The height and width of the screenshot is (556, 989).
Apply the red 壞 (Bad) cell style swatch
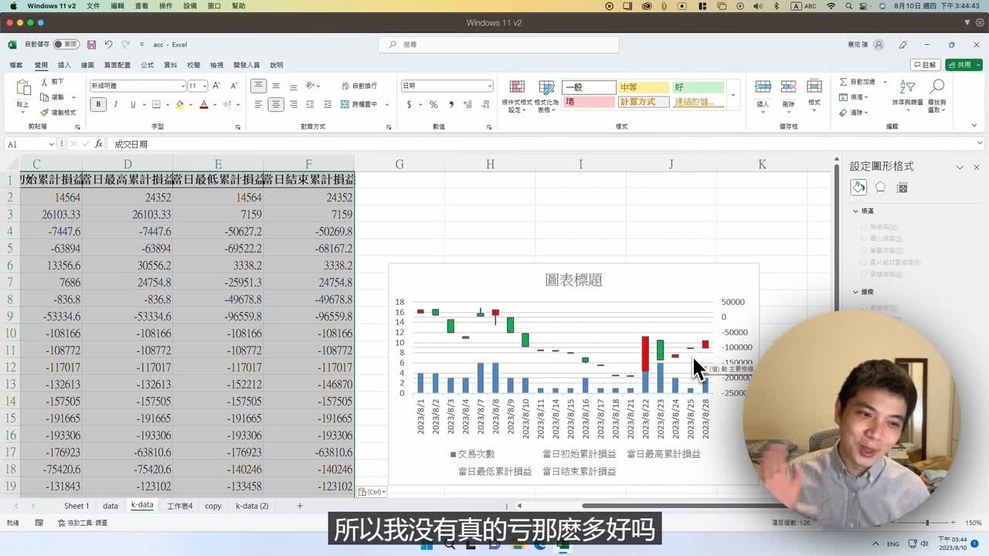(x=588, y=102)
